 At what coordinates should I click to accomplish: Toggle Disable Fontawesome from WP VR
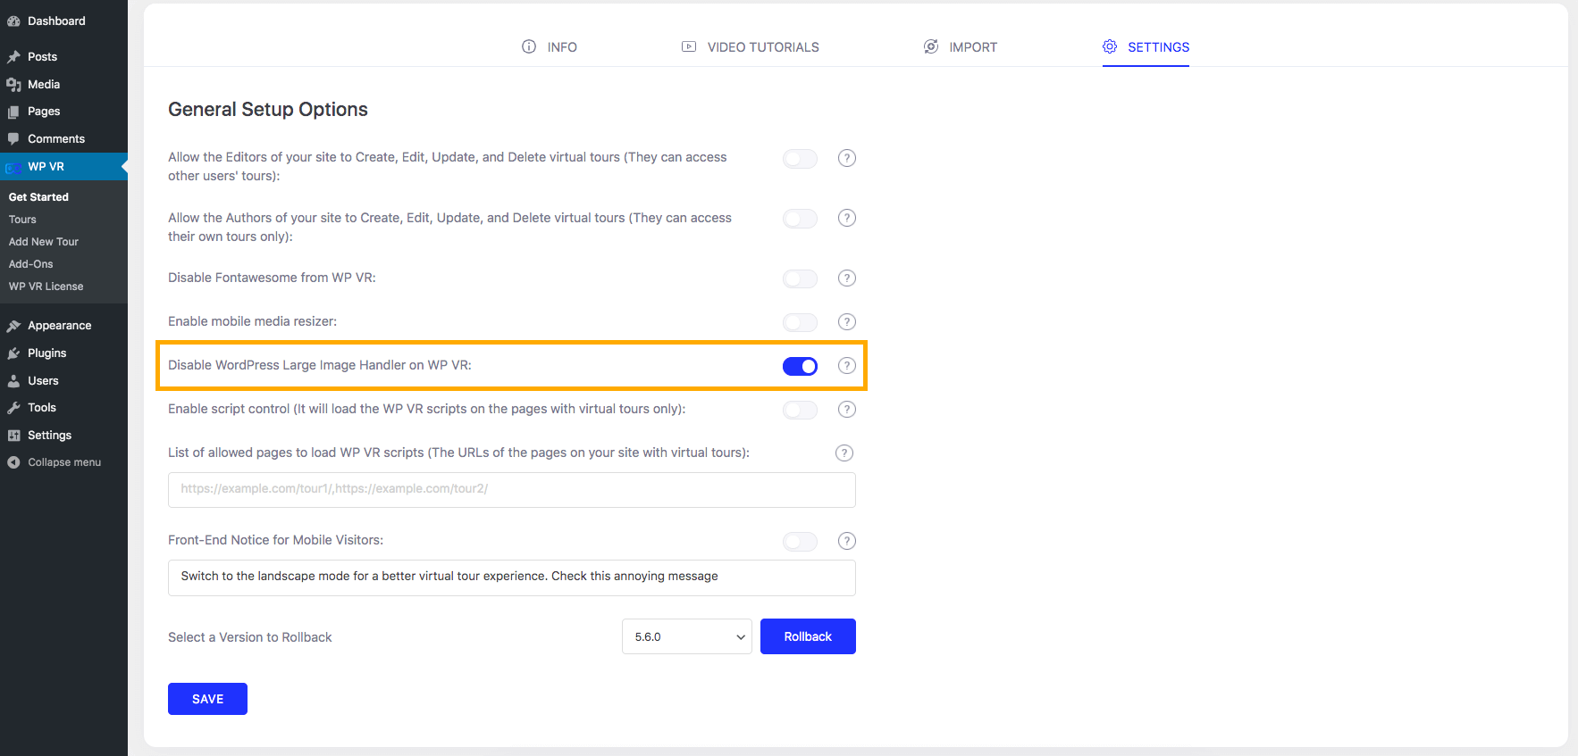(x=801, y=278)
